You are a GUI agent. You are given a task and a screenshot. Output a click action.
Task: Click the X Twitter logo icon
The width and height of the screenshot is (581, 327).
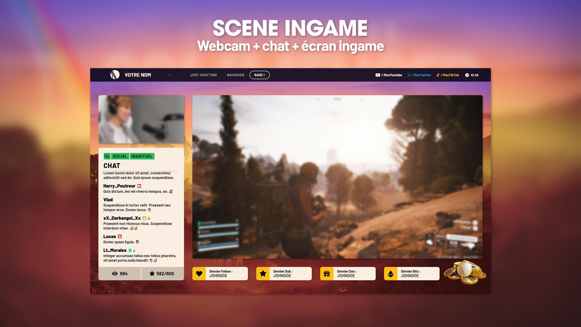409,75
